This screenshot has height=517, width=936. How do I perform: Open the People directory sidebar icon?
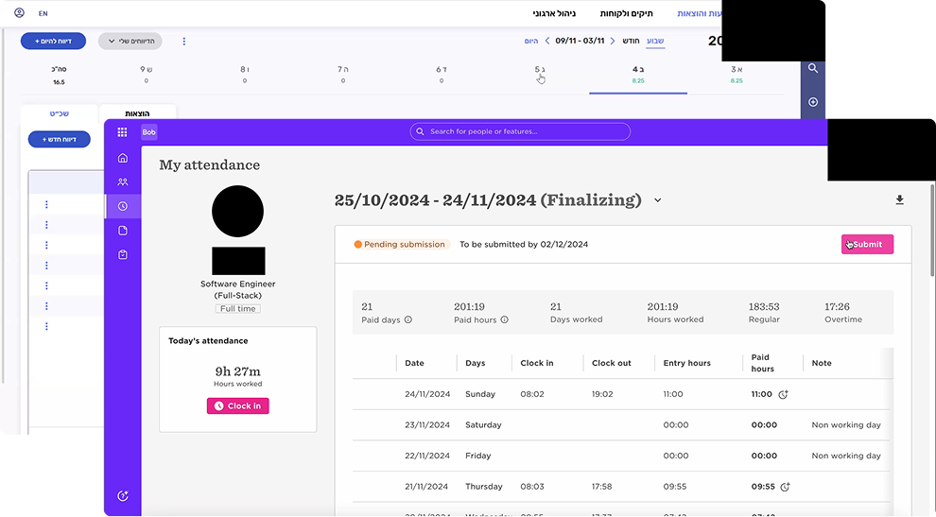click(122, 181)
